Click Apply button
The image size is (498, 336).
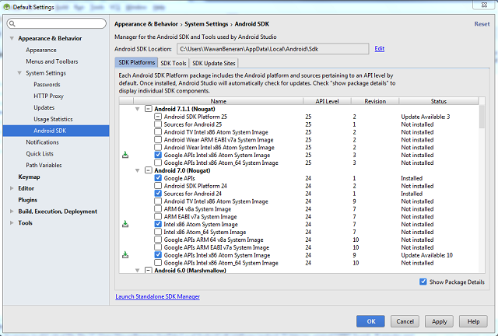439,321
